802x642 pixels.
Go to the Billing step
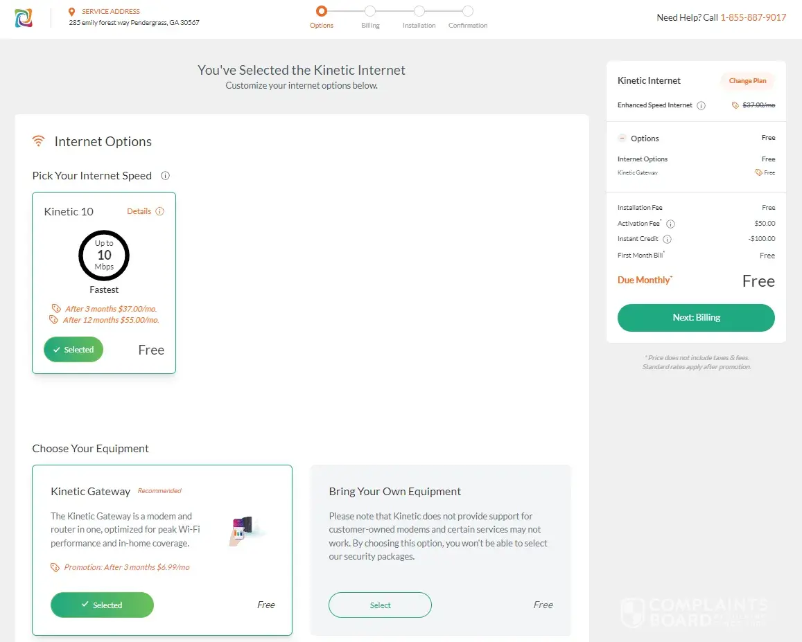pos(370,11)
